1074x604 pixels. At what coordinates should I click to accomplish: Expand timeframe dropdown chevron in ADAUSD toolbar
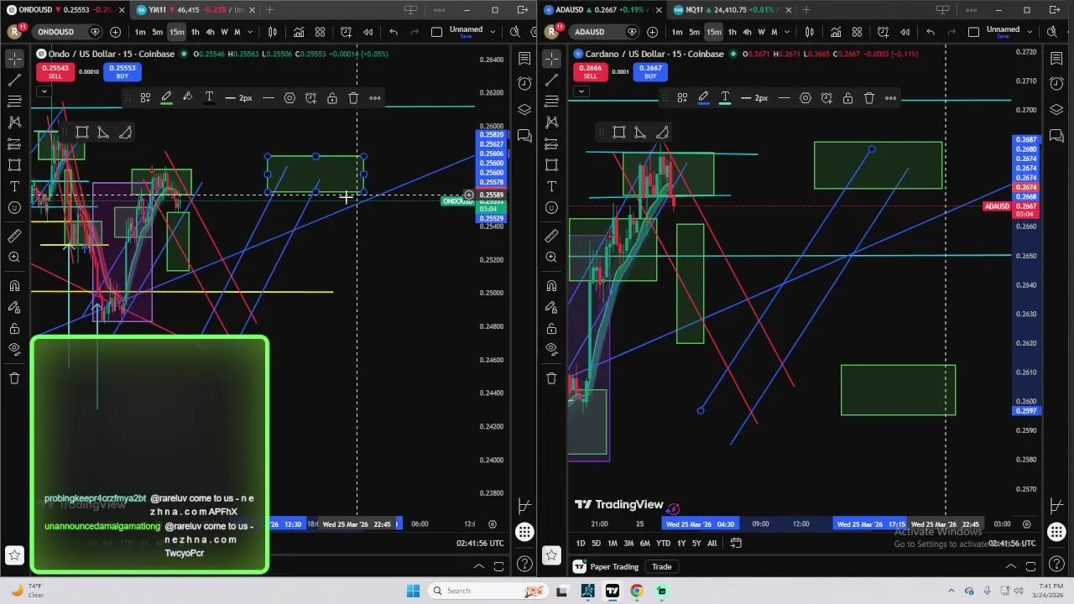coord(787,32)
